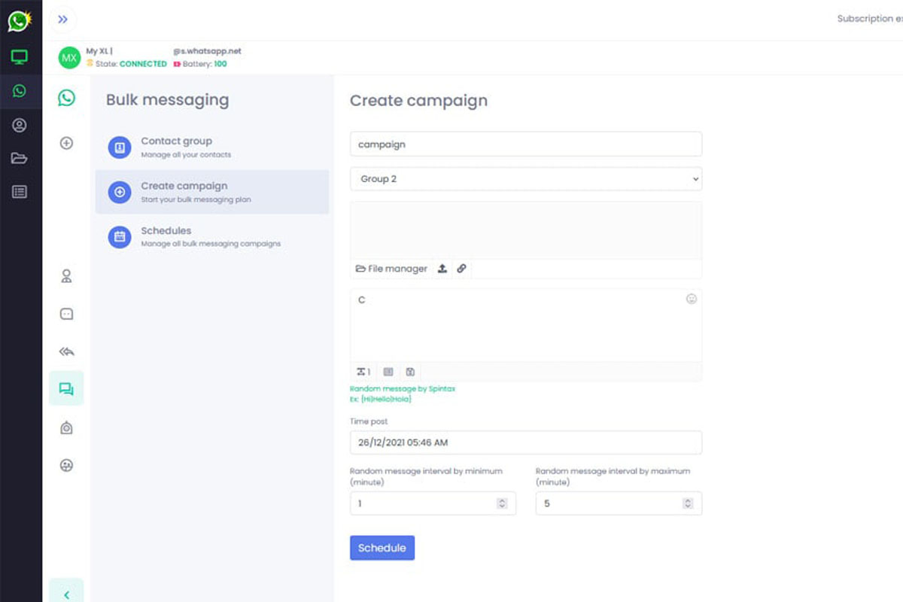This screenshot has height=602, width=903.
Task: Click the monitor dashboard icon in dark sidebar
Action: tap(20, 57)
